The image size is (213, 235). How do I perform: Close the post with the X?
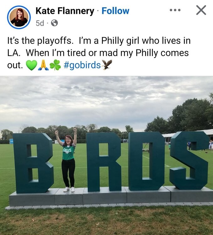tap(201, 10)
